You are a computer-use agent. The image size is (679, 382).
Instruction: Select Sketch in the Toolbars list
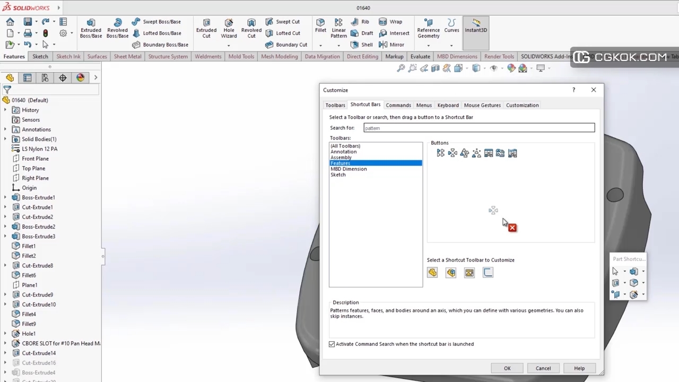click(x=338, y=175)
